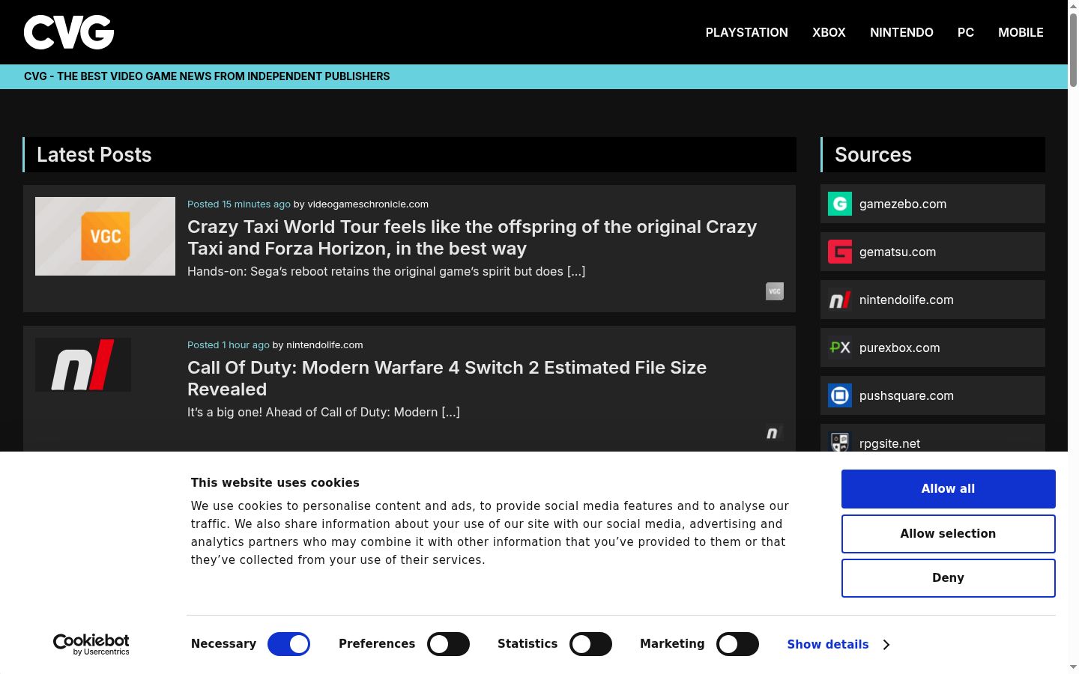This screenshot has width=1079, height=674.
Task: Open the gematsu.com source link
Action: point(898,252)
